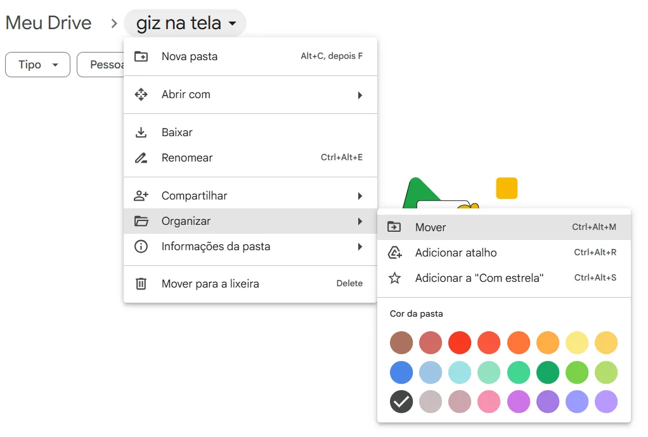Click the Adicionar atalho icon
Image resolution: width=648 pixels, height=437 pixels.
(x=395, y=252)
